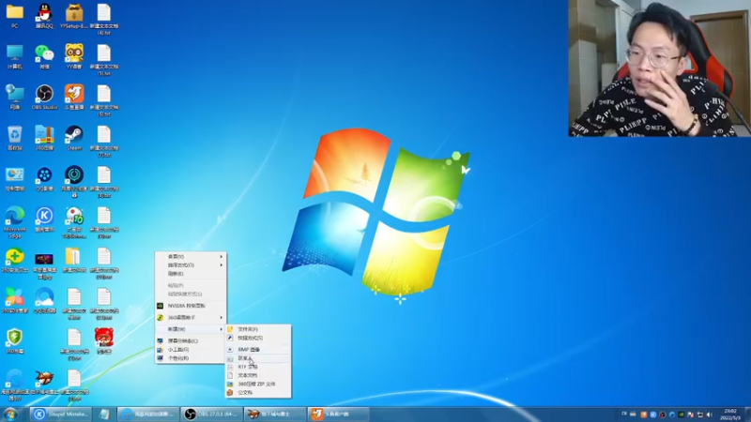Image resolution: width=751 pixels, height=422 pixels.
Task: Select the DNF game icon on desktop
Action: [x=44, y=382]
